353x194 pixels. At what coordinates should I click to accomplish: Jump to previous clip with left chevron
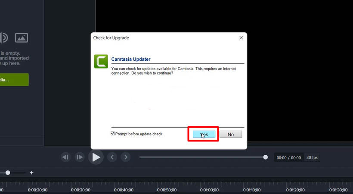coord(112,157)
